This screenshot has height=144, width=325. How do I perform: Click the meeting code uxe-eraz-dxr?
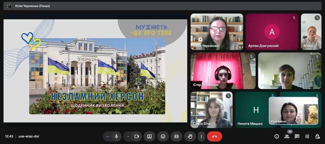(x=29, y=136)
